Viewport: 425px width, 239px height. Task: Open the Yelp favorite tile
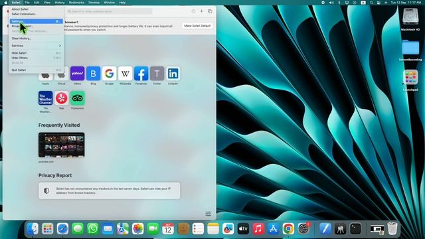pos(62,98)
